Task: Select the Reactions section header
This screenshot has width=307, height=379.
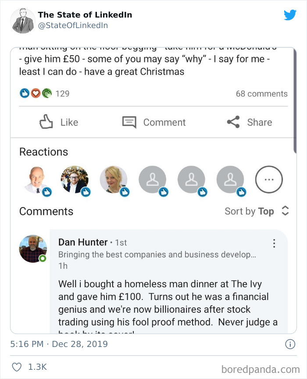Action: (43, 152)
